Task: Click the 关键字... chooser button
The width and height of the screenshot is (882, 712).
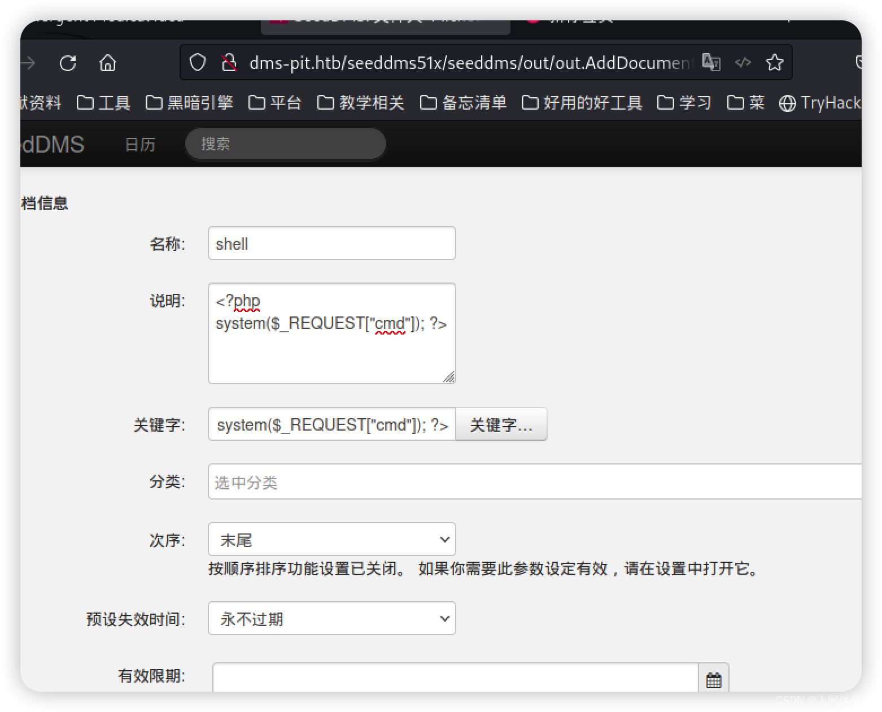Action: (501, 424)
